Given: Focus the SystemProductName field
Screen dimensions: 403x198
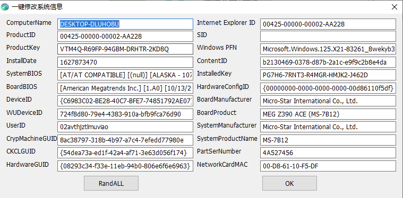Looking at the screenshot, I should 328,140.
